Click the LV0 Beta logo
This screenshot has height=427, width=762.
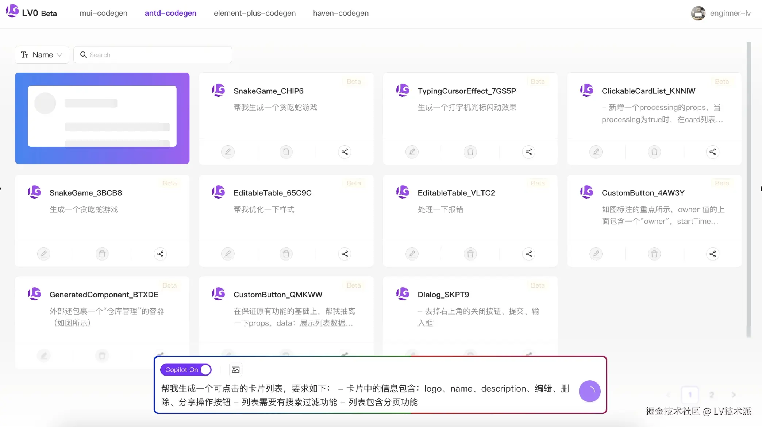[31, 12]
